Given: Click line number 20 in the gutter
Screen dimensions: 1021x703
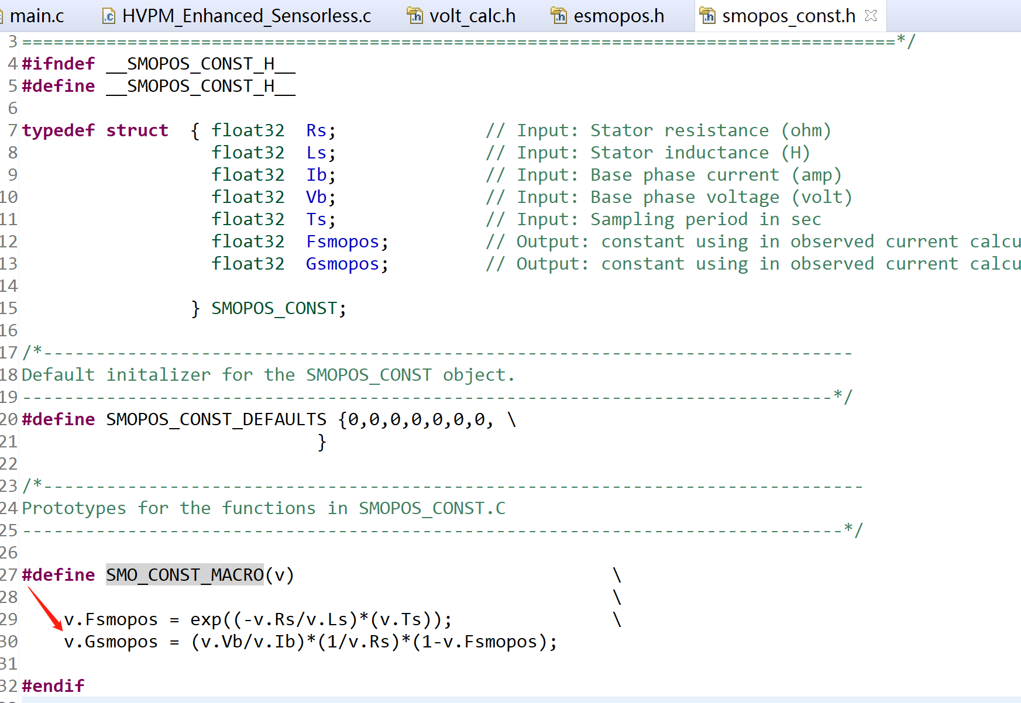Looking at the screenshot, I should (9, 419).
